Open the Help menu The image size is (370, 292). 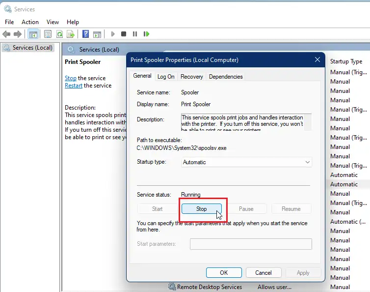(73, 22)
